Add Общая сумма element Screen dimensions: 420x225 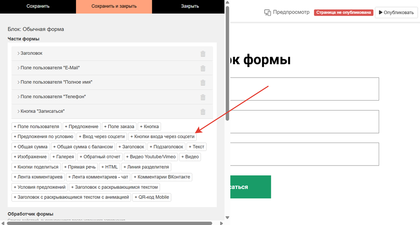[x=30, y=147]
